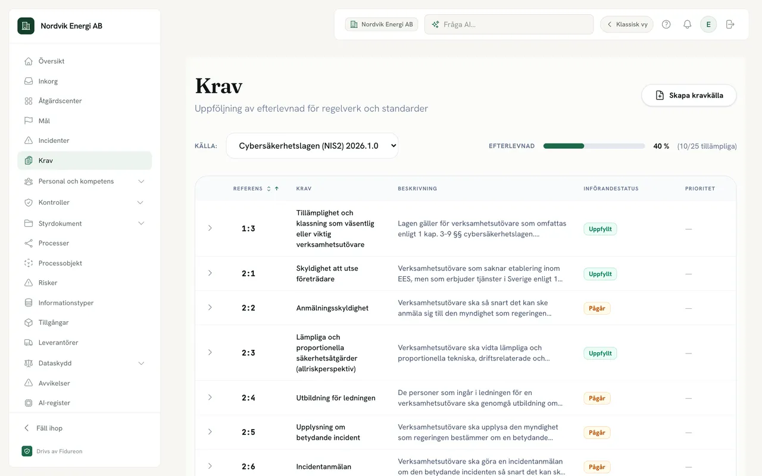Click the Pågår status for row 2:5
762x476 pixels.
click(597, 433)
